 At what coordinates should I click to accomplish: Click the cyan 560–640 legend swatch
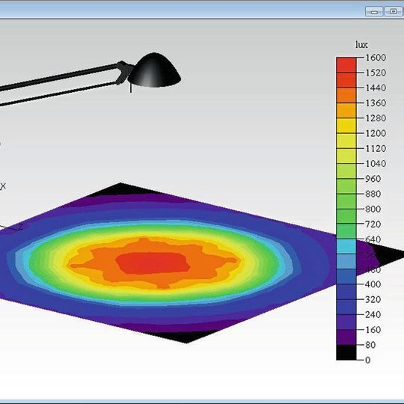pos(346,247)
